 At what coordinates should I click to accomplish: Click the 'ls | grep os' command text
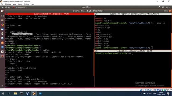158,23
